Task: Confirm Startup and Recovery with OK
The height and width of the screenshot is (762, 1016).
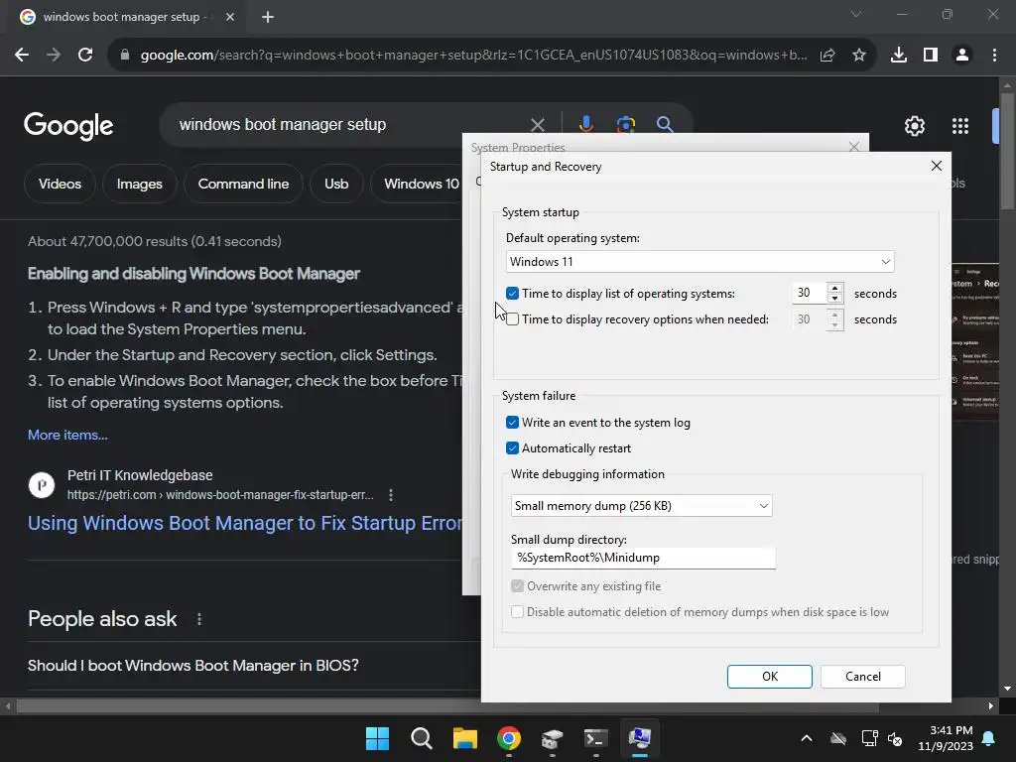Action: 770,677
